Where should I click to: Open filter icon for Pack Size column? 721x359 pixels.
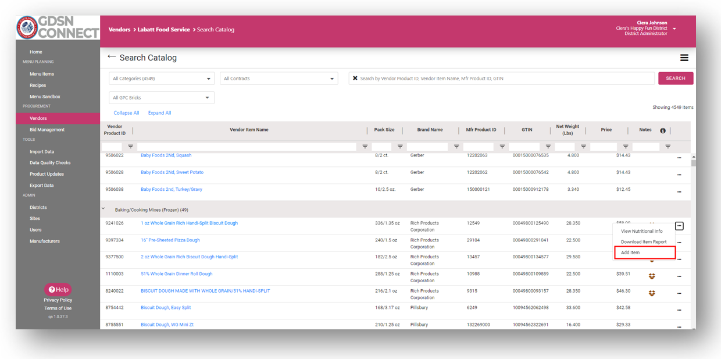pos(400,147)
